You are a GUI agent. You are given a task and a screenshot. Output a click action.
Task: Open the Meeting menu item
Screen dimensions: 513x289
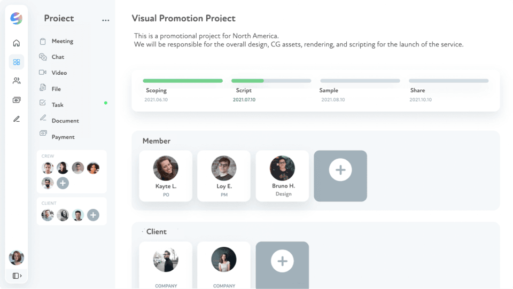(x=62, y=41)
